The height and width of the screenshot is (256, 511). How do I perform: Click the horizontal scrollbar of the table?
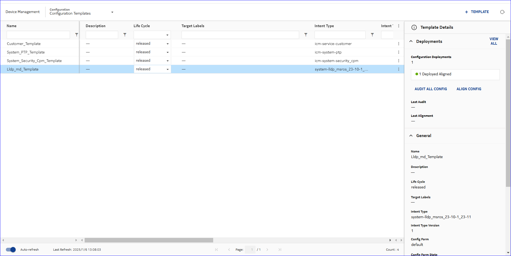click(149, 240)
